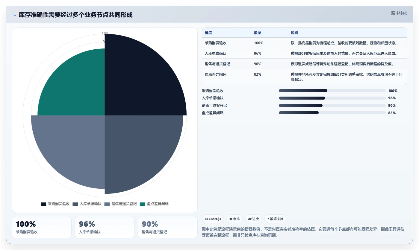Click the 96% 入库单据确认 stat card
Viewport: 419px width, 250px height.
point(105,227)
